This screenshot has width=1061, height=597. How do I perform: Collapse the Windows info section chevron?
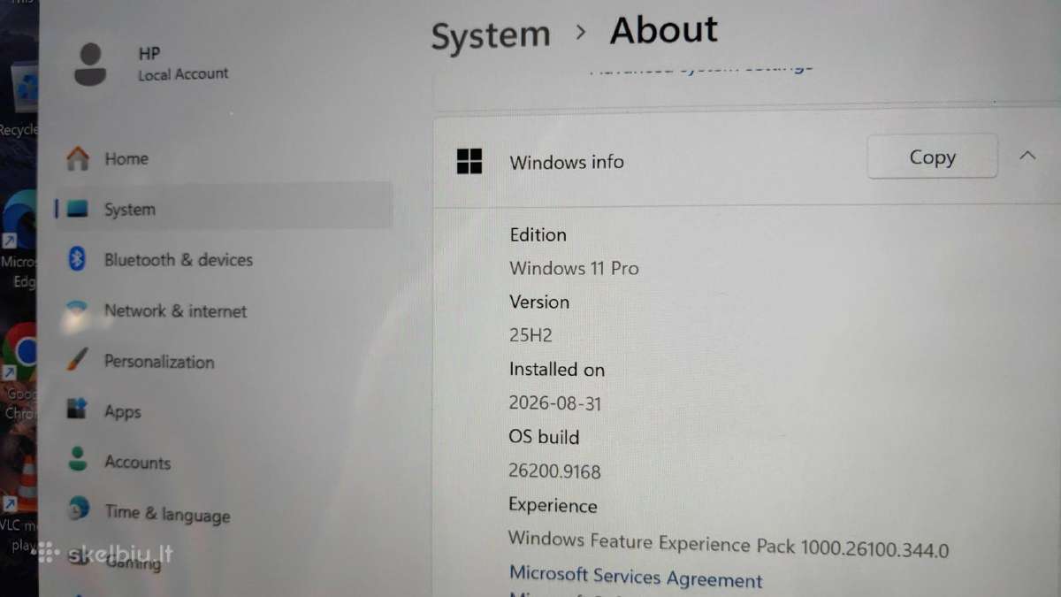click(1027, 156)
